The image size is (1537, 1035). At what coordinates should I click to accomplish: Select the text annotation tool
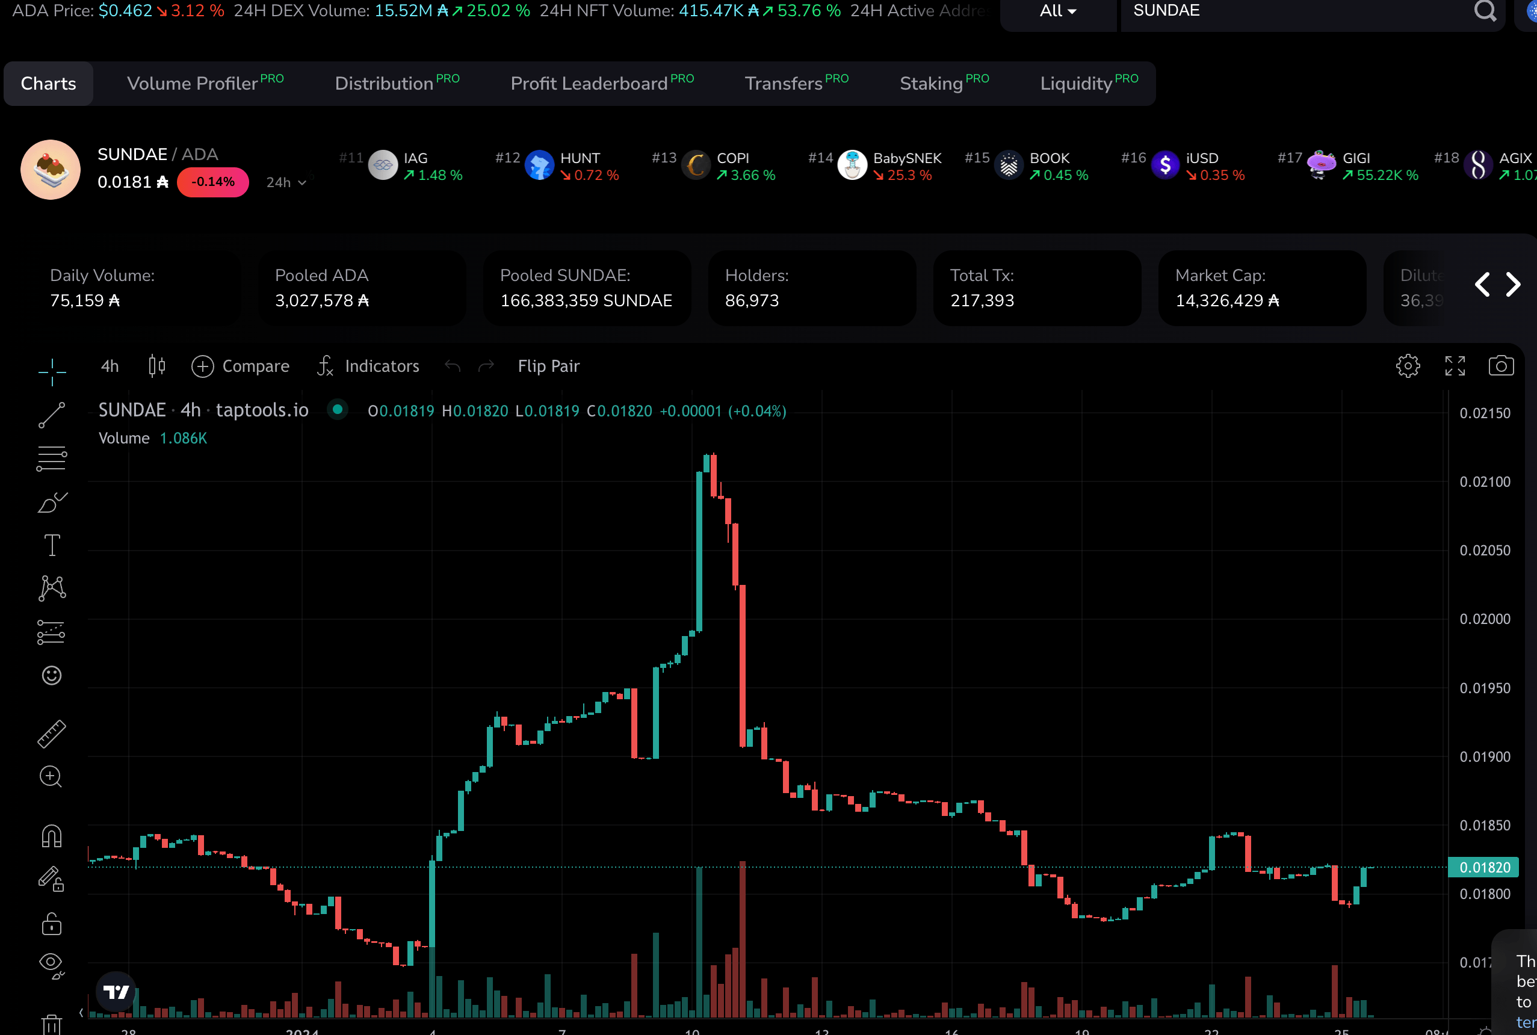pos(52,545)
